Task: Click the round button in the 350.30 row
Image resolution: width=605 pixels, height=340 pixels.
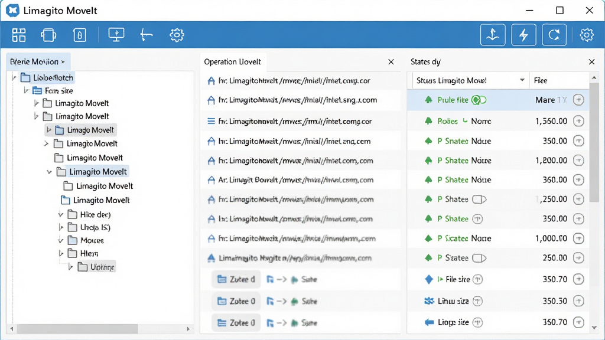Action: coord(578,301)
